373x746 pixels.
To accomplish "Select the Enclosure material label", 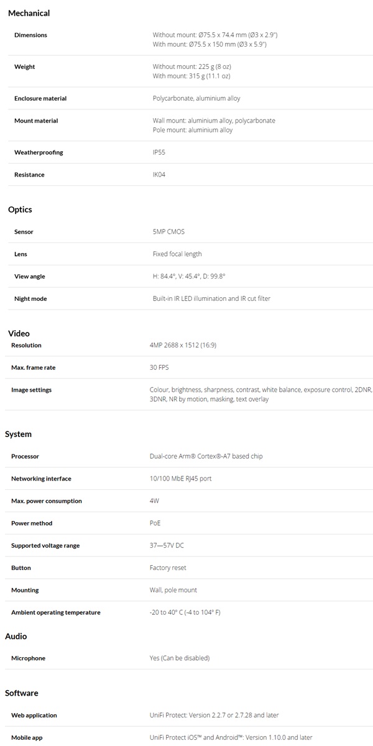I will point(40,99).
